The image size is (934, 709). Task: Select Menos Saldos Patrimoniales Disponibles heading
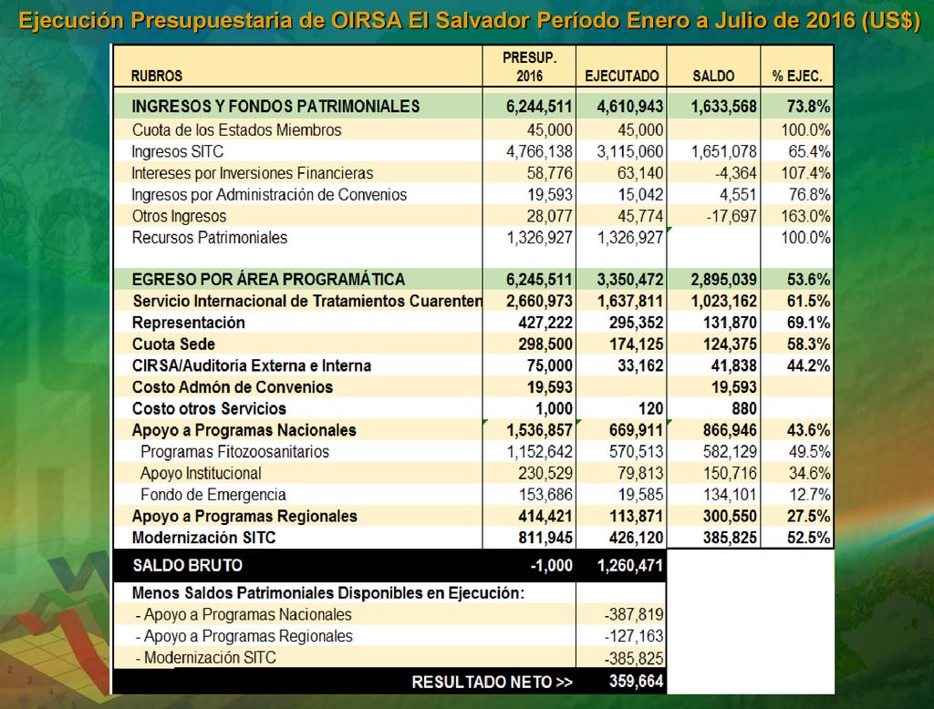328,593
